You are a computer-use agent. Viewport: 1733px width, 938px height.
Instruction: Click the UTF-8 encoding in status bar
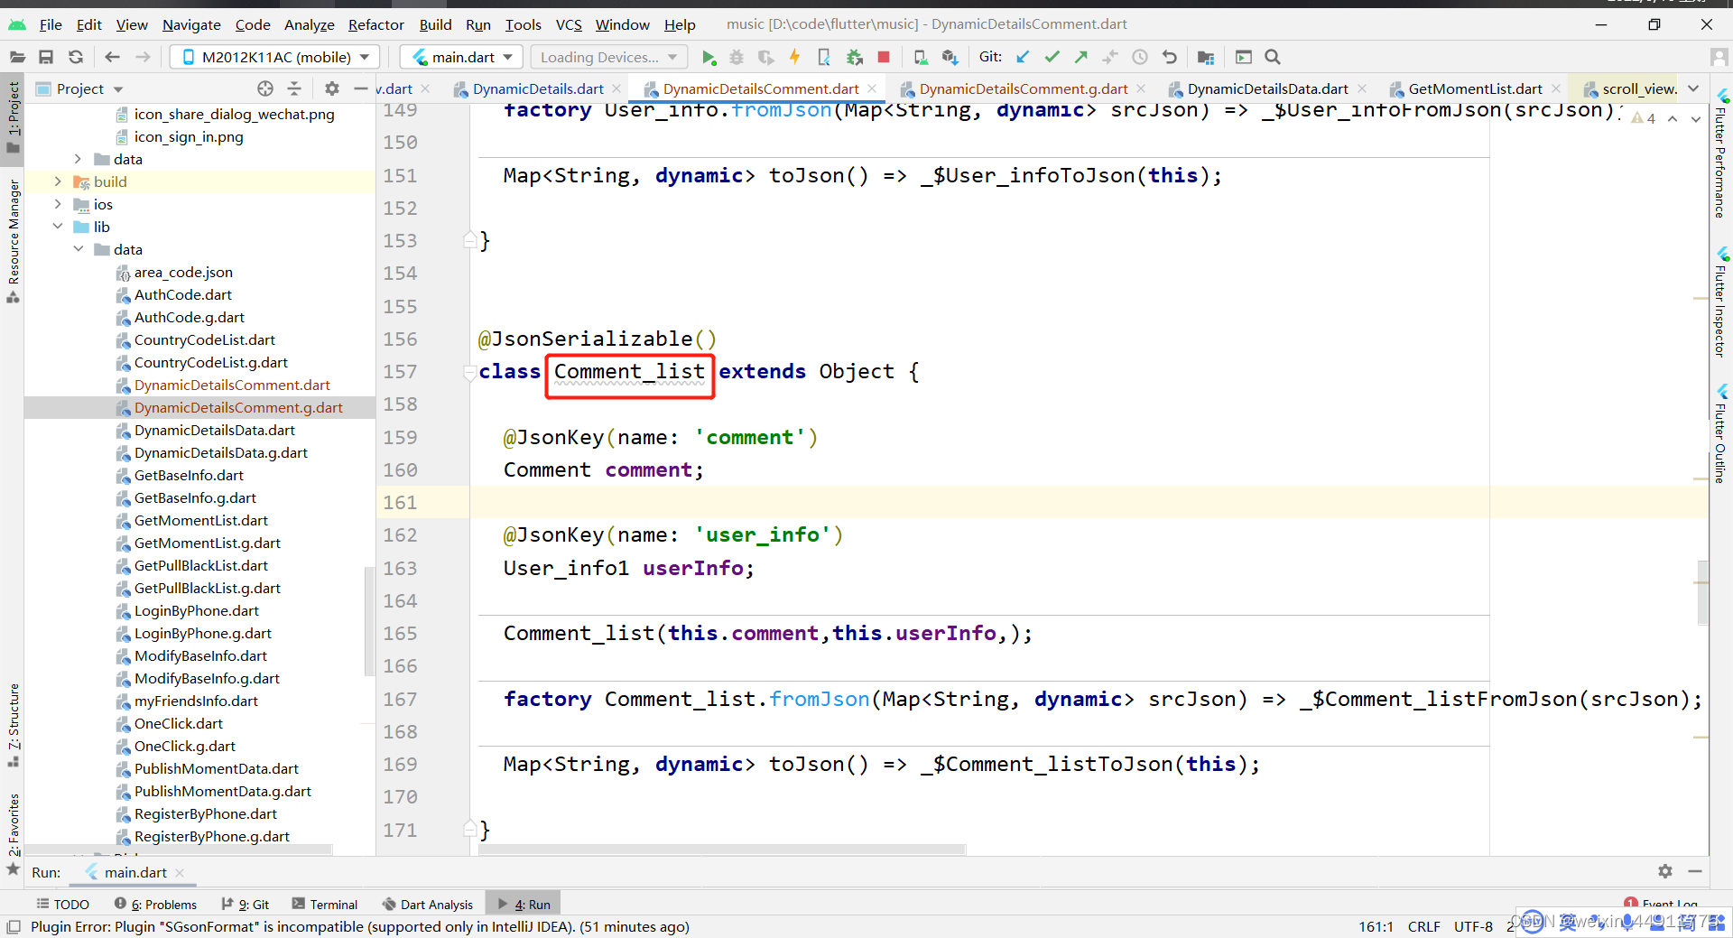pos(1473,926)
